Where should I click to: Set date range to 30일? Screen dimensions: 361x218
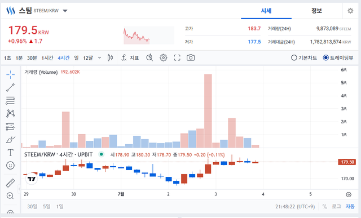tap(32, 207)
